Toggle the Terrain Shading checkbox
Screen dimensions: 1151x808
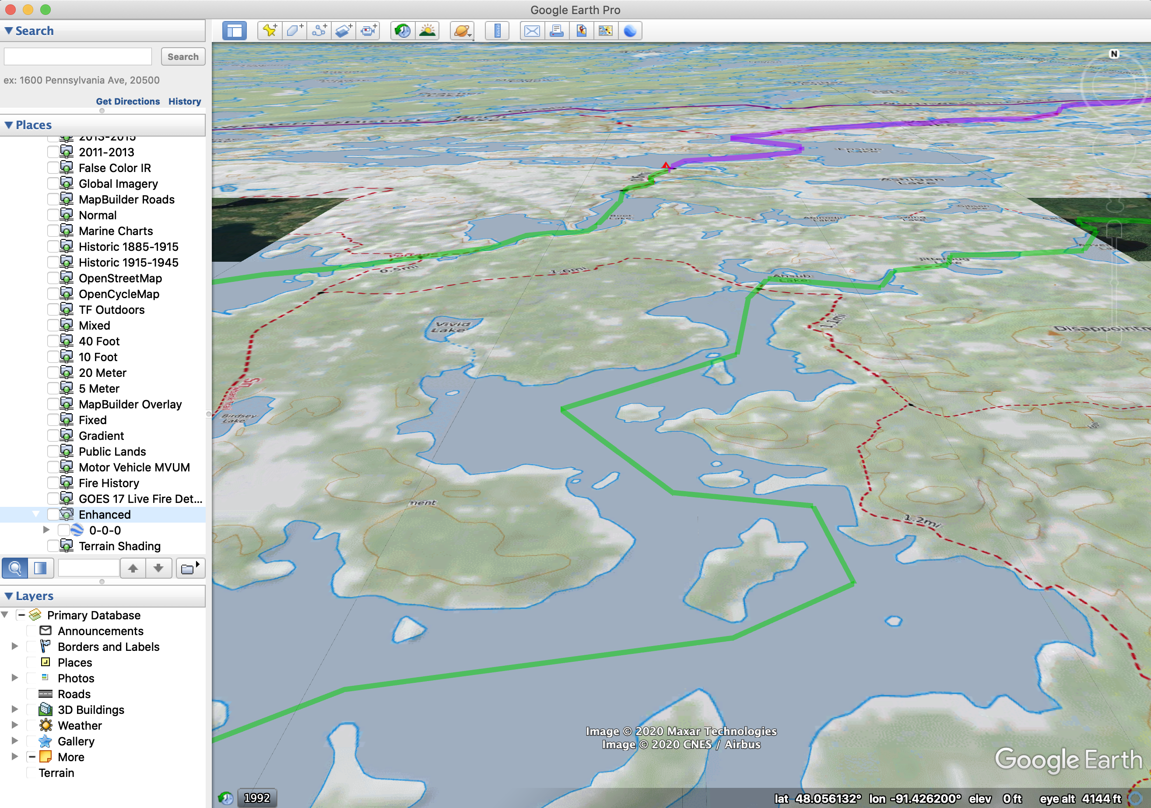[52, 546]
